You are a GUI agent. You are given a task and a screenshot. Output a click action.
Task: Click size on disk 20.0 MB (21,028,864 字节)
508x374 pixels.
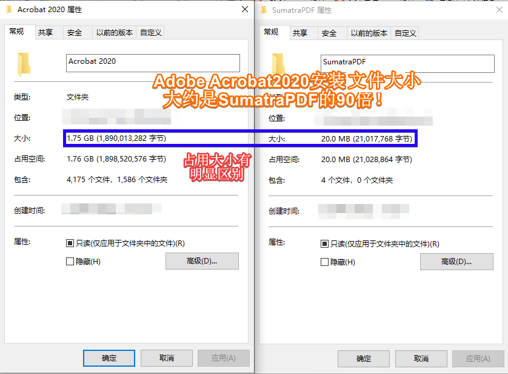(x=366, y=160)
